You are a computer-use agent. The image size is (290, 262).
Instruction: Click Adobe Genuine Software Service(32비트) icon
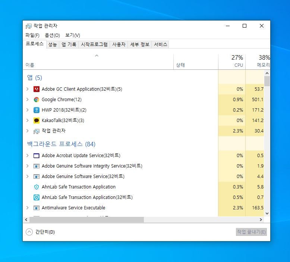(x=37, y=177)
